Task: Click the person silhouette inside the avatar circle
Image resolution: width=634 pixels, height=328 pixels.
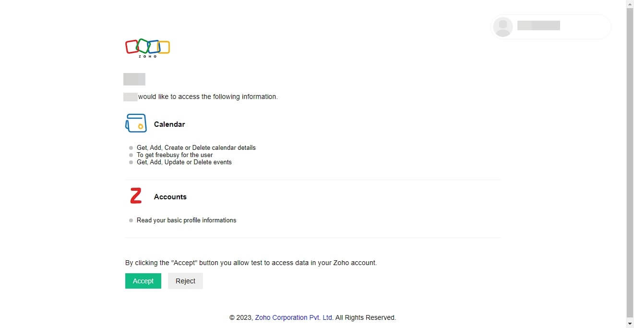Action: click(x=502, y=26)
